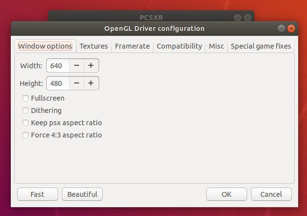307x216 pixels.
Task: Apply the Beautiful preset button
Action: (x=82, y=194)
